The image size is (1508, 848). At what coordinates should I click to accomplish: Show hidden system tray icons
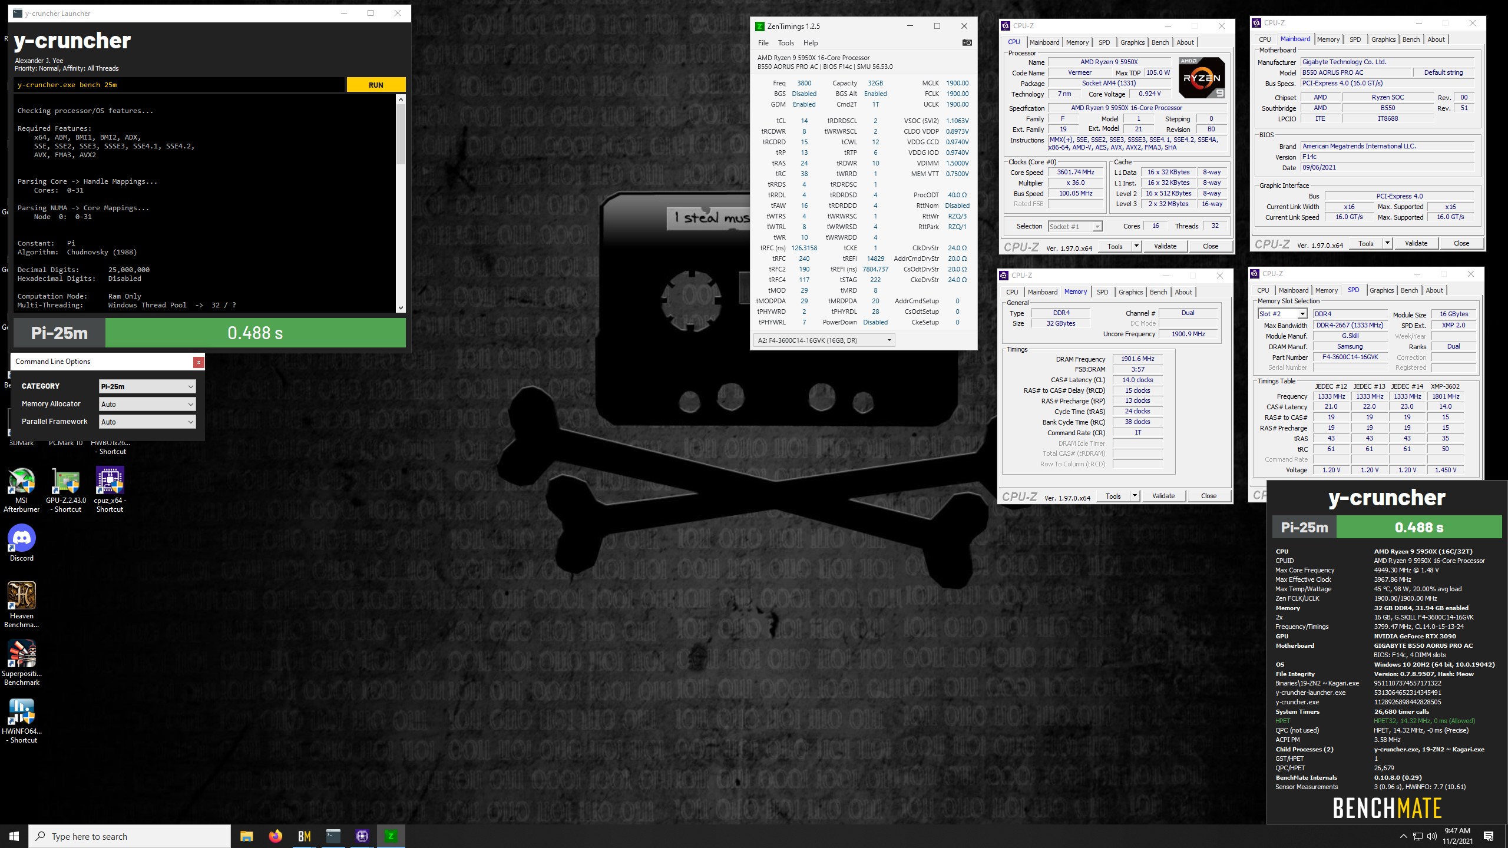pos(1403,836)
